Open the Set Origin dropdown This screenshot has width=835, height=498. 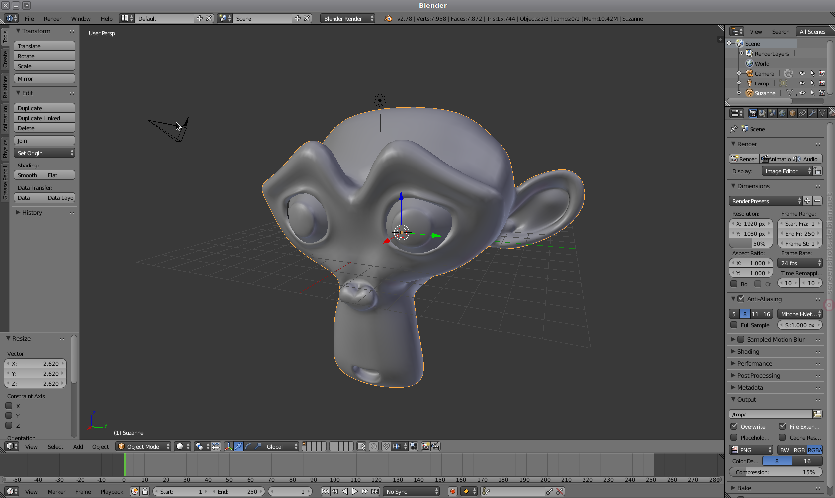(44, 153)
